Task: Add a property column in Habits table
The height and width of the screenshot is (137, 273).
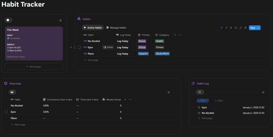Action: tap(175, 35)
